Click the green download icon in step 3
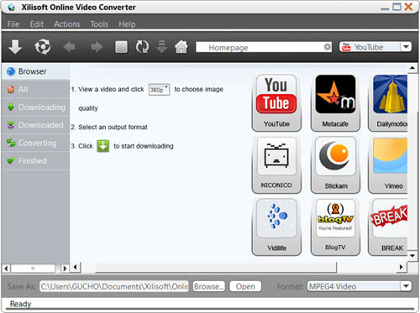Screen dimensions: 420x313 click(103, 146)
